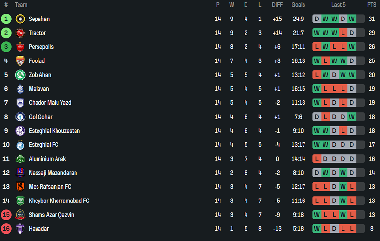Select the Persepolis red crest icon

pyautogui.click(x=20, y=47)
